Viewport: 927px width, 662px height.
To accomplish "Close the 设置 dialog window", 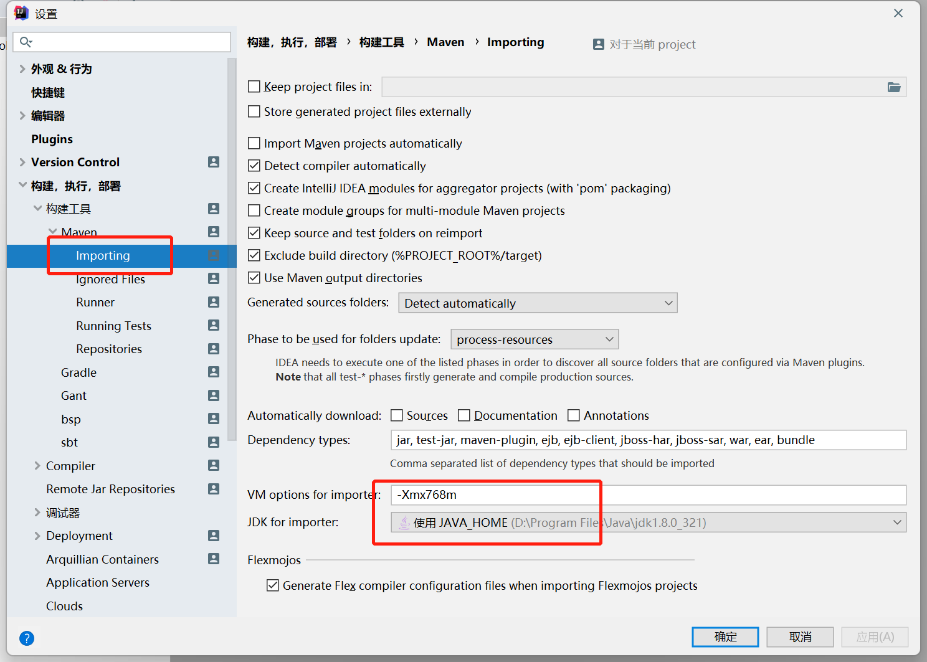I will 898,13.
